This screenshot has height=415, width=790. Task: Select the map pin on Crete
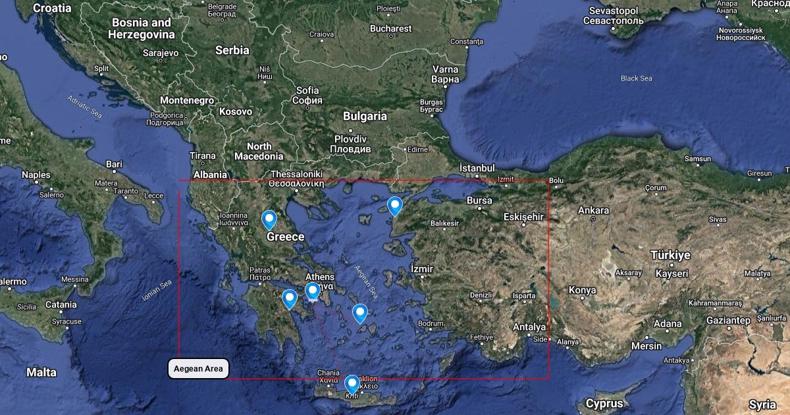click(x=352, y=383)
